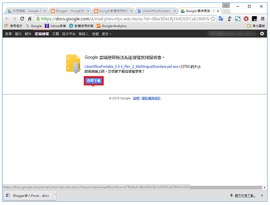Open Images in Google bar
Viewport: 270px width, 205px height.
tap(18, 34)
